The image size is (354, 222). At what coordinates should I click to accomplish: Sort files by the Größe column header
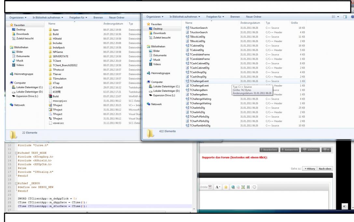[293, 23]
